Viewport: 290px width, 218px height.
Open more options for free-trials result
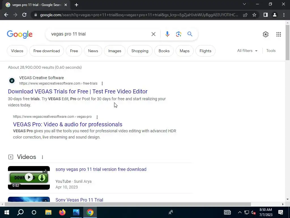click(x=102, y=83)
